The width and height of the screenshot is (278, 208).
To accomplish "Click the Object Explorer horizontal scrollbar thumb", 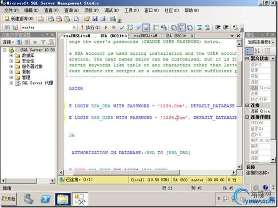I will pyautogui.click(x=21, y=180).
